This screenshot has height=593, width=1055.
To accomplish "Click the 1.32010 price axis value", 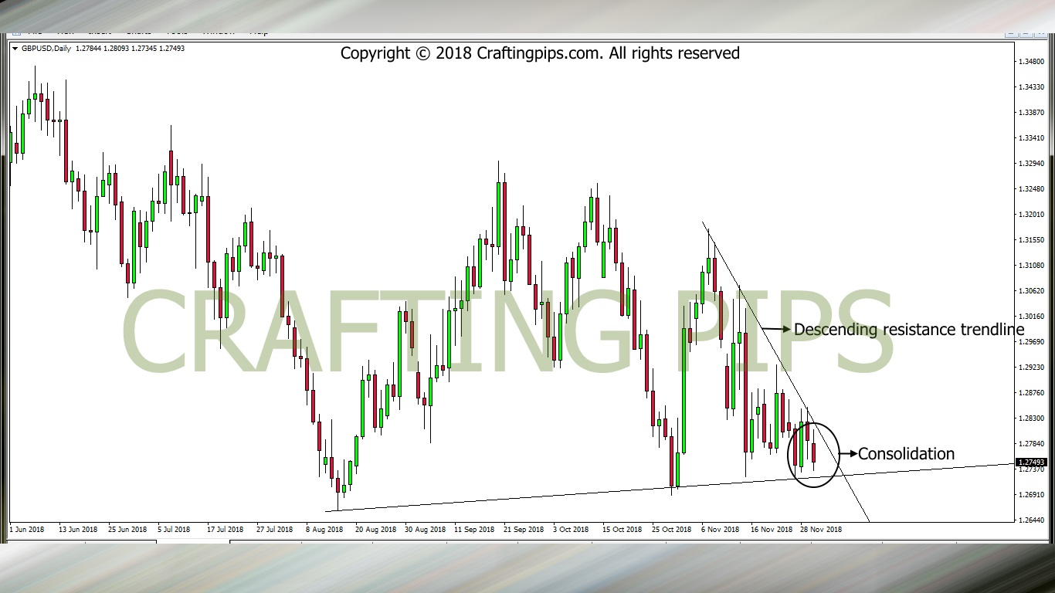I will pyautogui.click(x=1032, y=214).
